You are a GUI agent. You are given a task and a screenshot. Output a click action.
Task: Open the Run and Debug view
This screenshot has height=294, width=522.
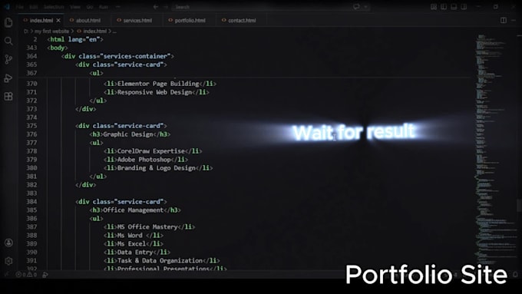click(8, 78)
